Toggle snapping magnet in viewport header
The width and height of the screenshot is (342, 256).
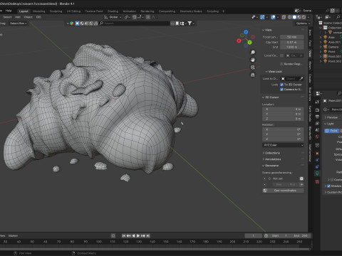[135, 17]
